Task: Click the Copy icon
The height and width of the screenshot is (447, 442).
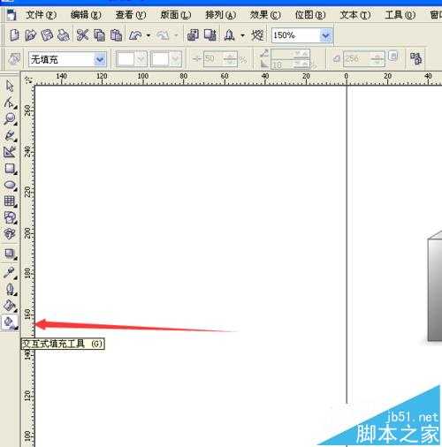Action: coord(99,35)
